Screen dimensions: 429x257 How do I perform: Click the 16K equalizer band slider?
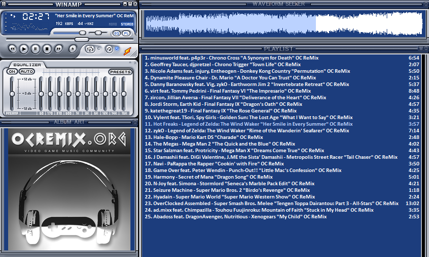pos(124,94)
